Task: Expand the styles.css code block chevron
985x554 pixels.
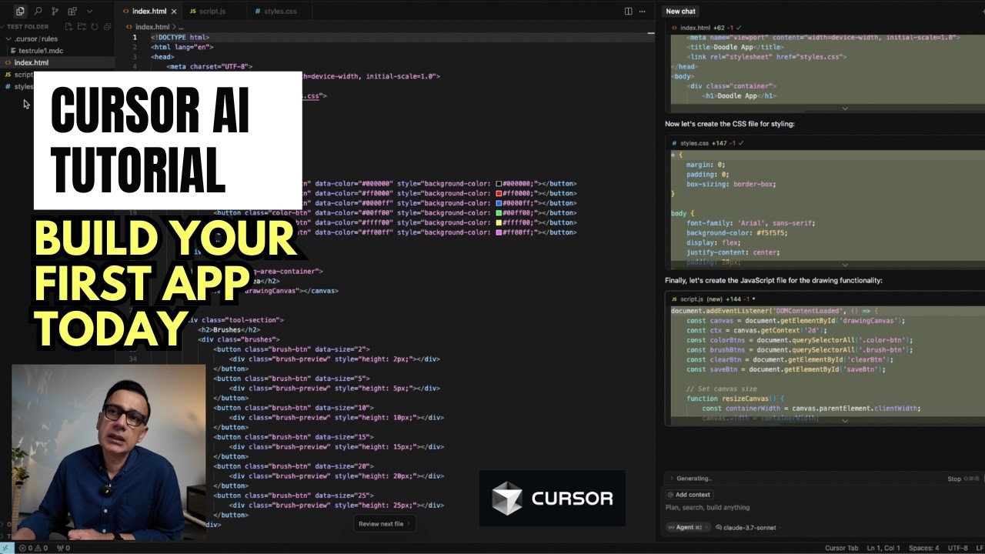Action: tap(844, 264)
